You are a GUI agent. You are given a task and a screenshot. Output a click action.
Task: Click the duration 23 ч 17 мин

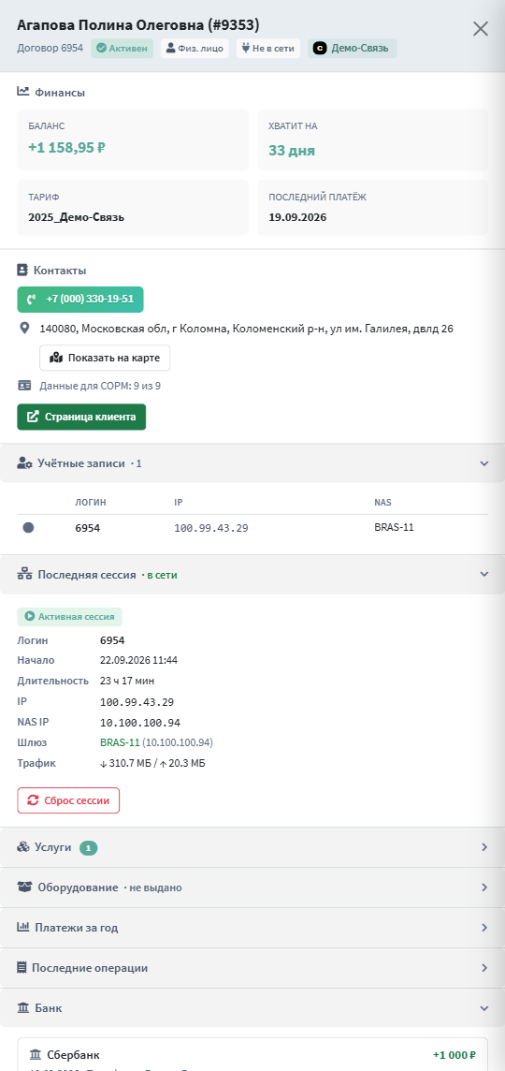(127, 681)
